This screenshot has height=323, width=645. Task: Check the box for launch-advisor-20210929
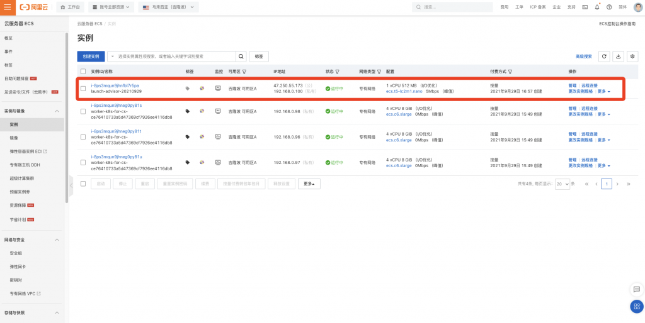[83, 88]
